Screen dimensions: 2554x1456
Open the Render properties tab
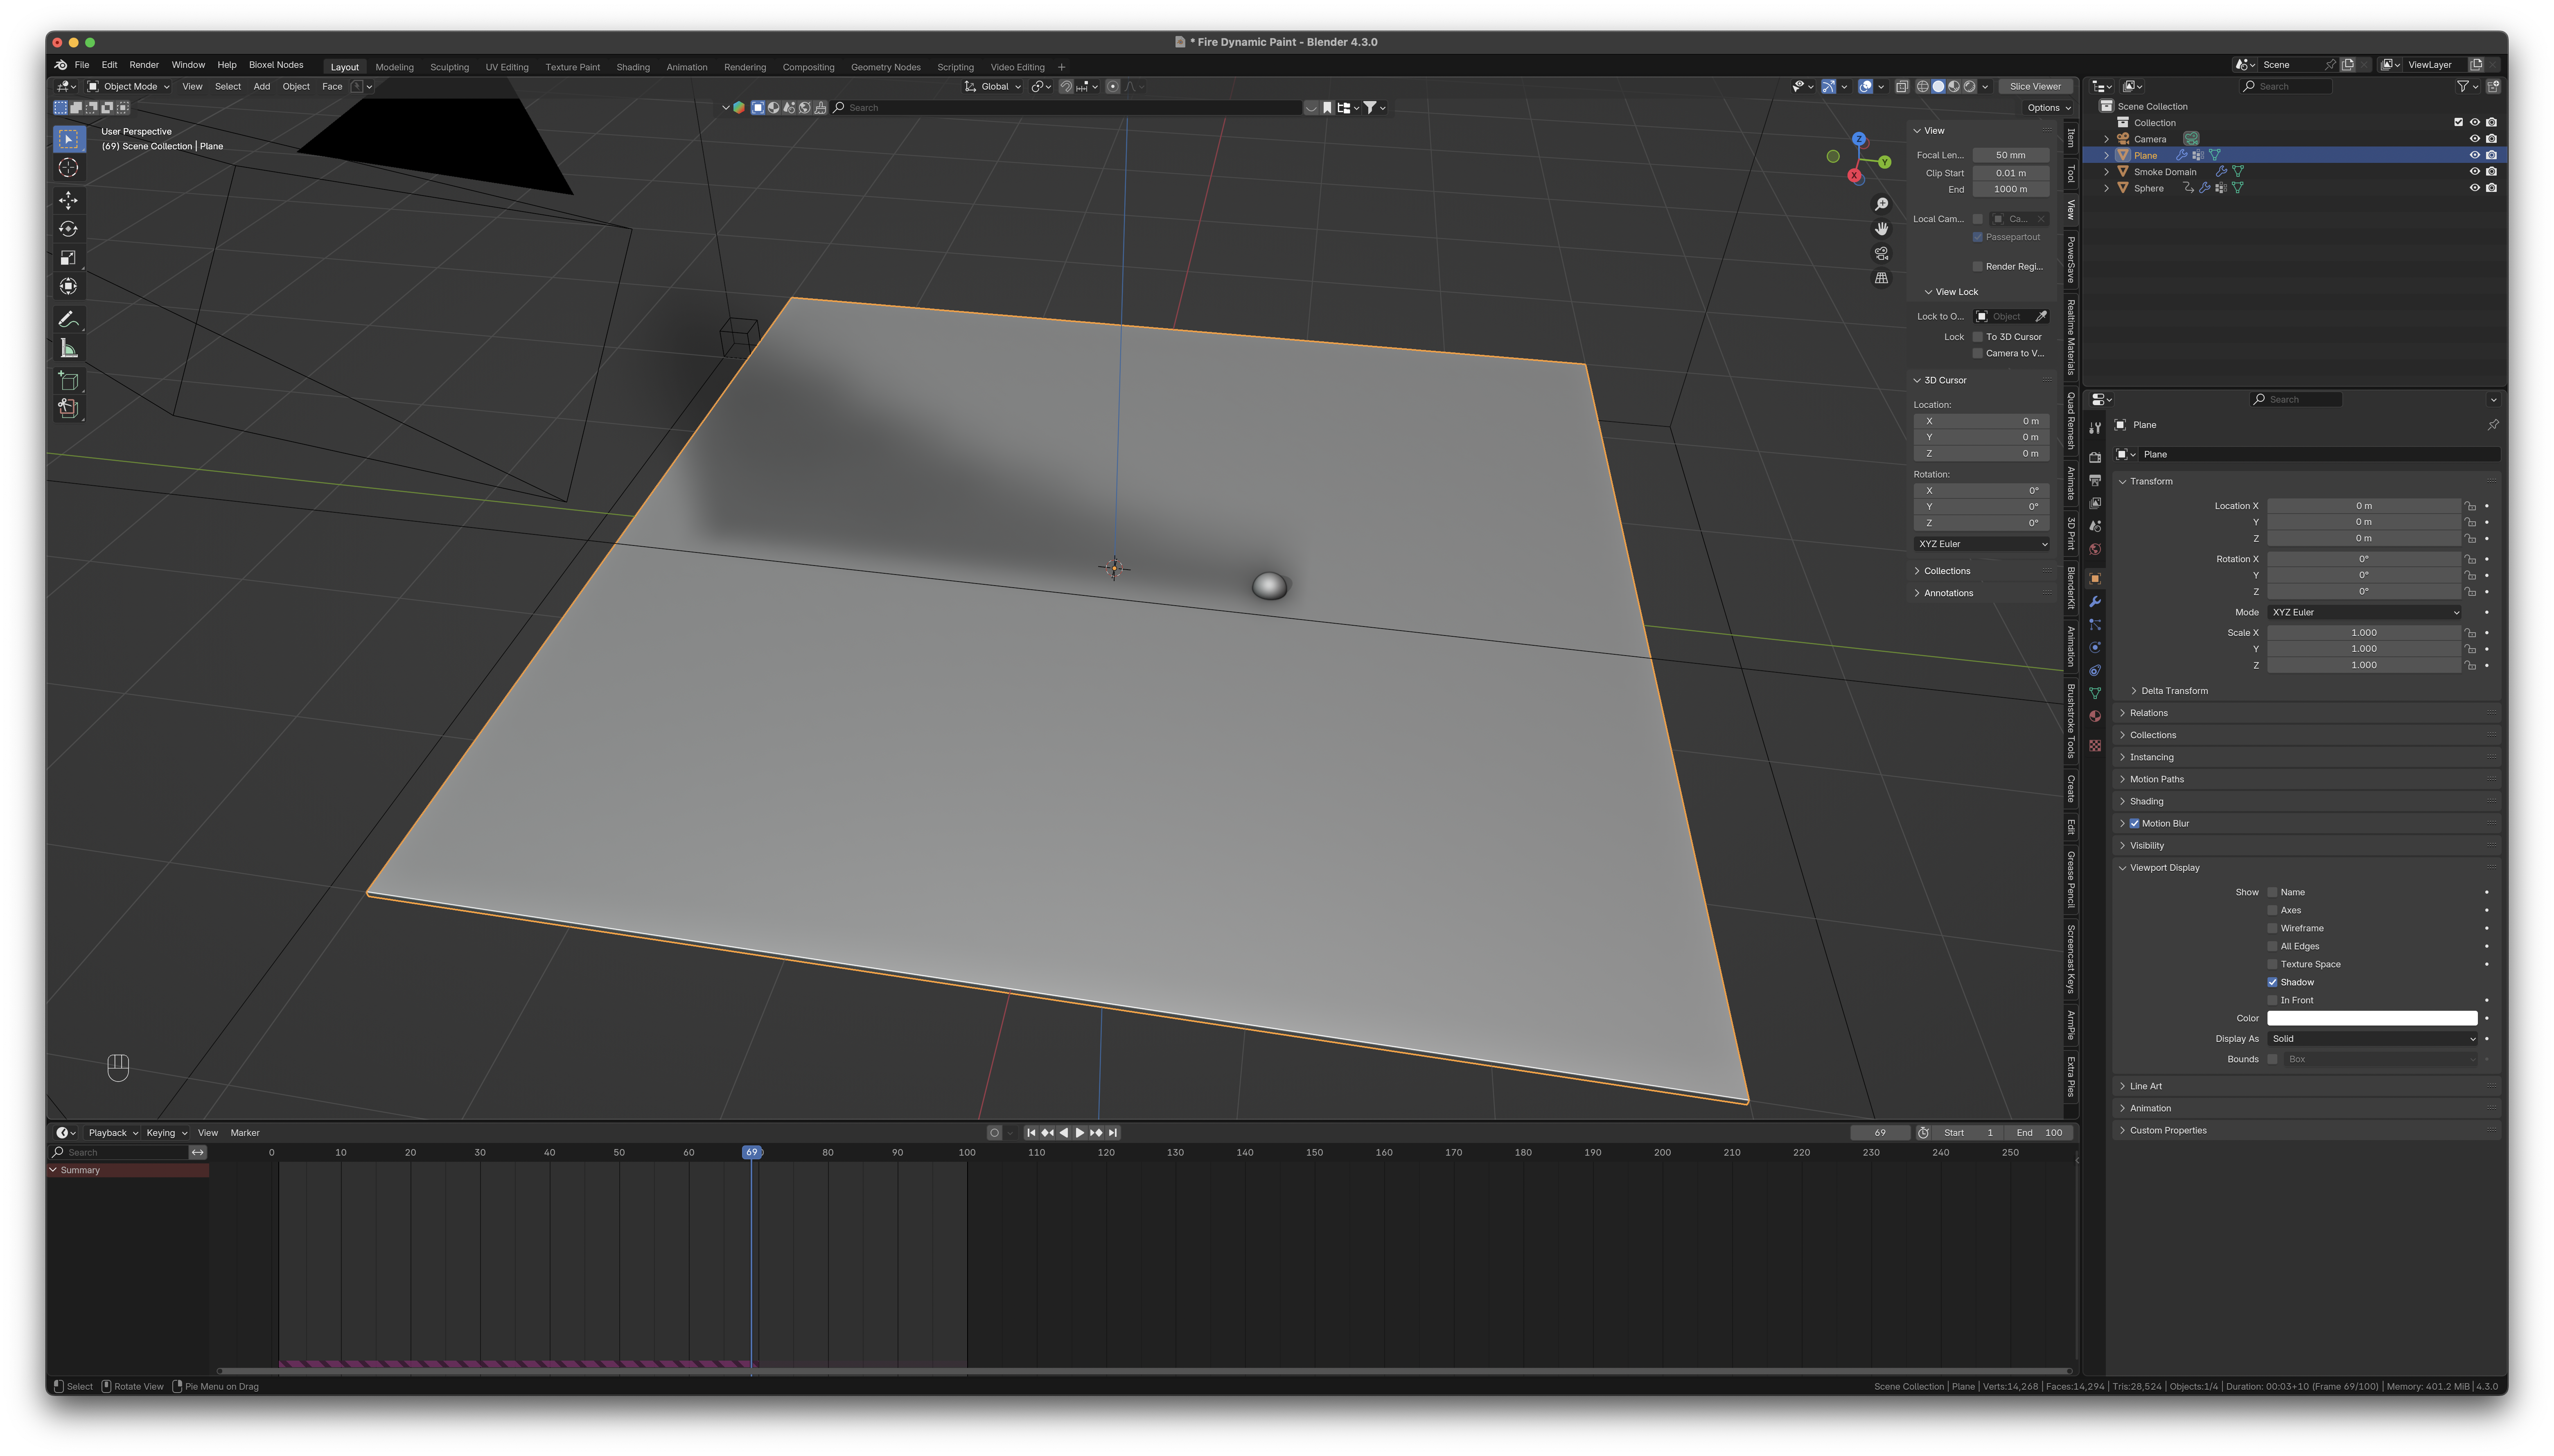2095,457
